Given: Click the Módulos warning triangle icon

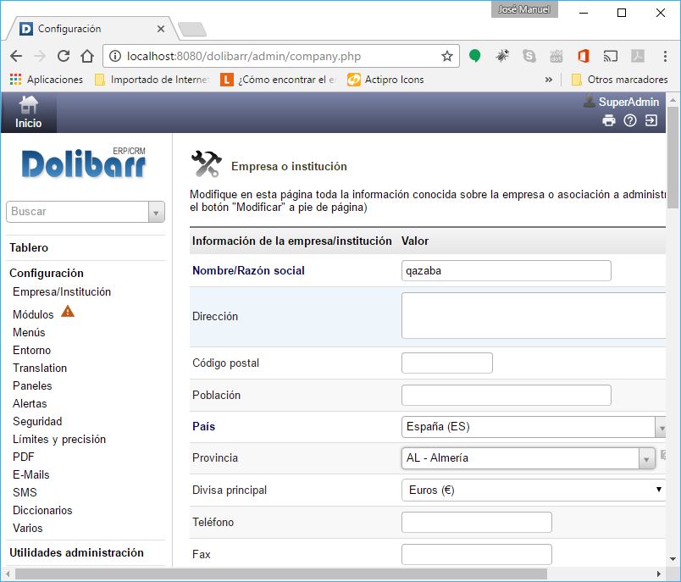Looking at the screenshot, I should [68, 312].
